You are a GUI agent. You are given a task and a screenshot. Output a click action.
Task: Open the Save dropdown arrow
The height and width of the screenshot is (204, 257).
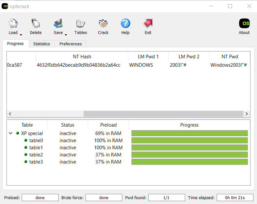point(66,35)
